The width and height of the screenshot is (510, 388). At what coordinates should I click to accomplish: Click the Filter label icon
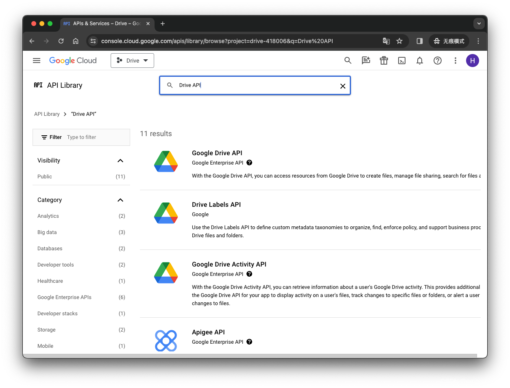pos(44,137)
